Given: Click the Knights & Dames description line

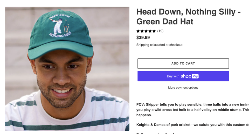Looking at the screenshot, I should (x=192, y=125).
